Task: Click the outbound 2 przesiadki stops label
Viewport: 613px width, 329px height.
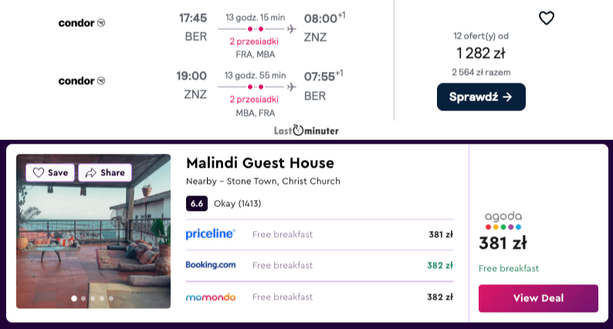Action: [x=254, y=42]
